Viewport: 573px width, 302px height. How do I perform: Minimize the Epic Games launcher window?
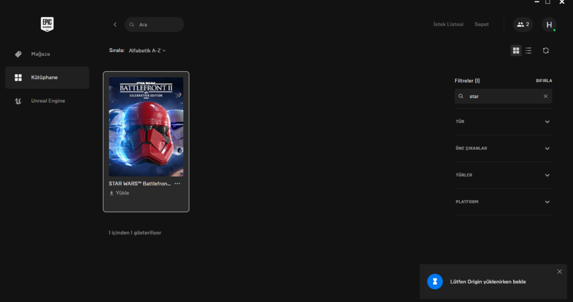[x=537, y=2]
